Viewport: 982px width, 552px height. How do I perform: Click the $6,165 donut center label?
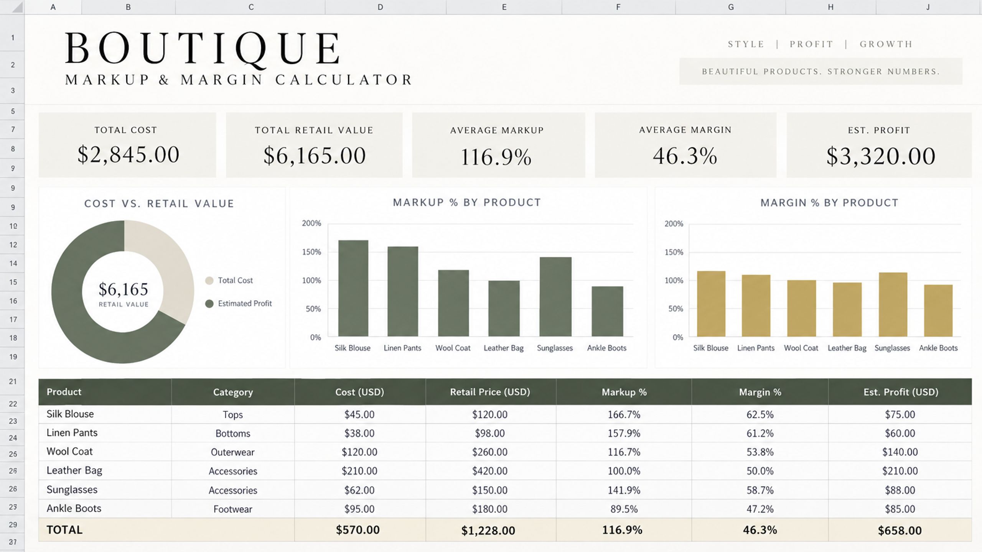pyautogui.click(x=123, y=289)
